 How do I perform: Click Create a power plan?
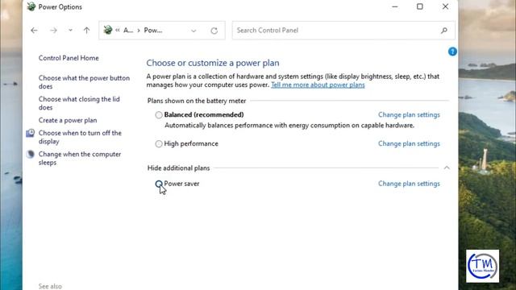click(68, 120)
